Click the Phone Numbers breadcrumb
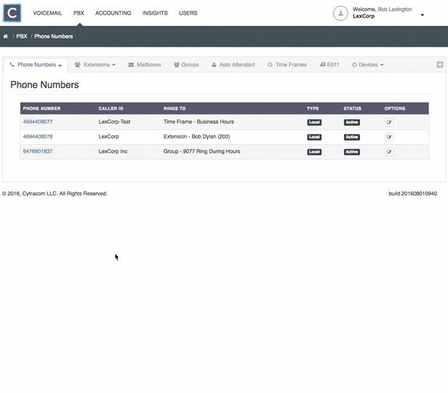The width and height of the screenshot is (448, 393). click(x=54, y=36)
